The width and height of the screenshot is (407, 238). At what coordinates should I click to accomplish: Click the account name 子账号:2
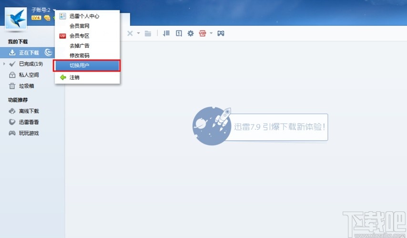point(41,10)
